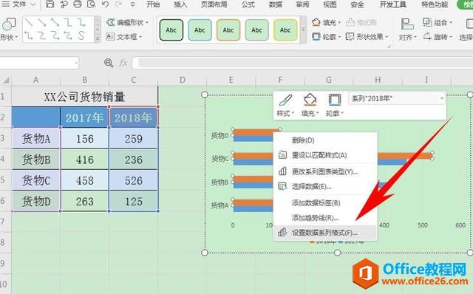
Task: Apply the yellow-bordered Abc shape style
Action: coord(285,30)
